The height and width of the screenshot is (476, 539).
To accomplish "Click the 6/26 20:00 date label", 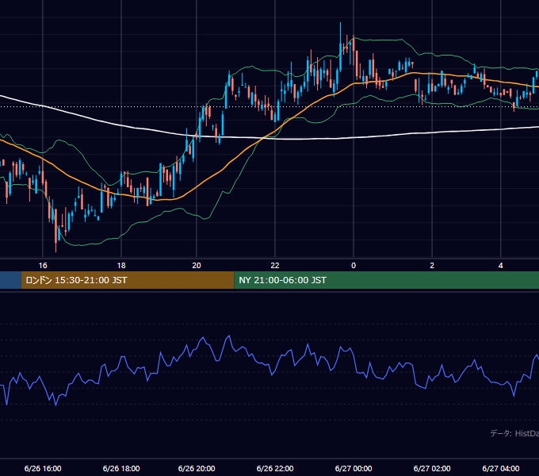I will 197,468.
